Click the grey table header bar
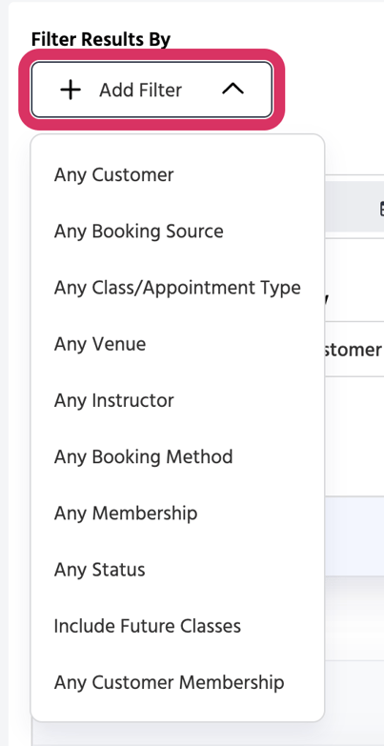The height and width of the screenshot is (746, 384). [354, 207]
